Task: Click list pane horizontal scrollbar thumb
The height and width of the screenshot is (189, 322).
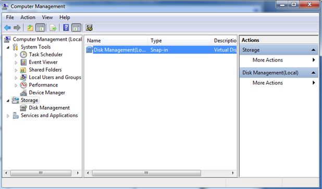Action: [146, 173]
